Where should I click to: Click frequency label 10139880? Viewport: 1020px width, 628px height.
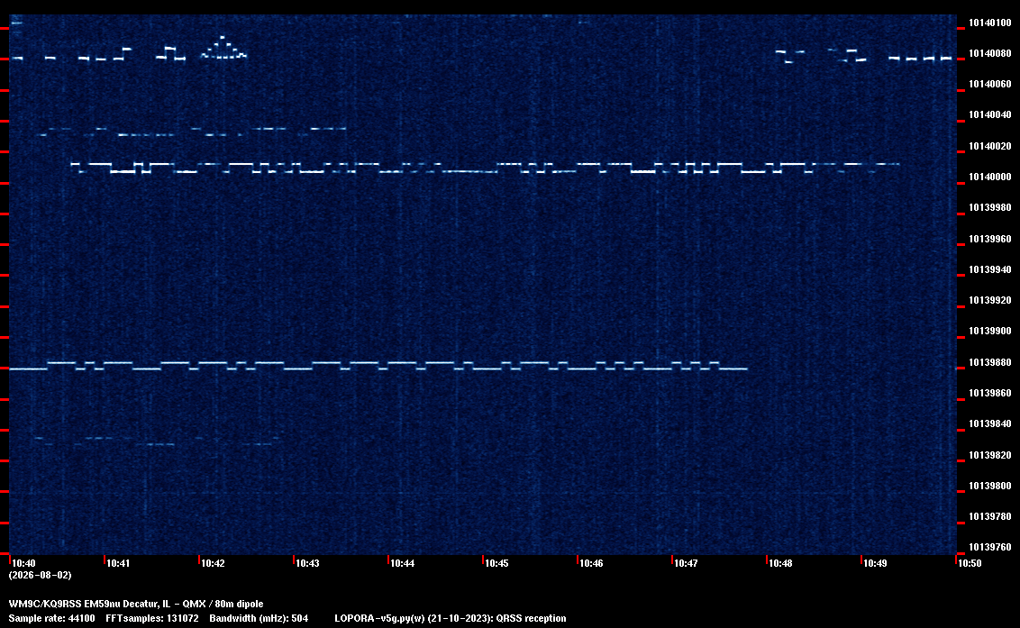(x=990, y=362)
